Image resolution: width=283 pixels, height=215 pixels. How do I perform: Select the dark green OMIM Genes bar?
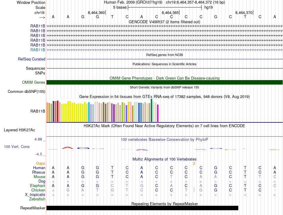tap(164, 82)
